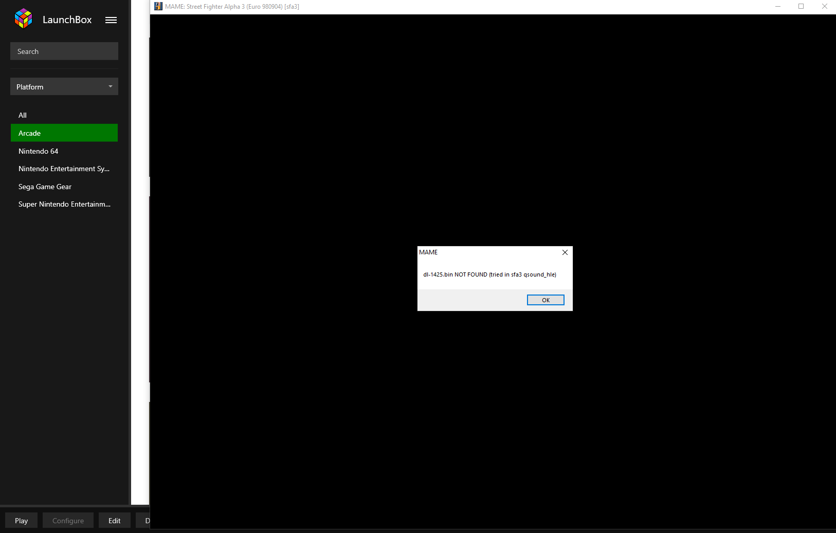Focus the Search field
The image size is (836, 533).
tap(64, 51)
